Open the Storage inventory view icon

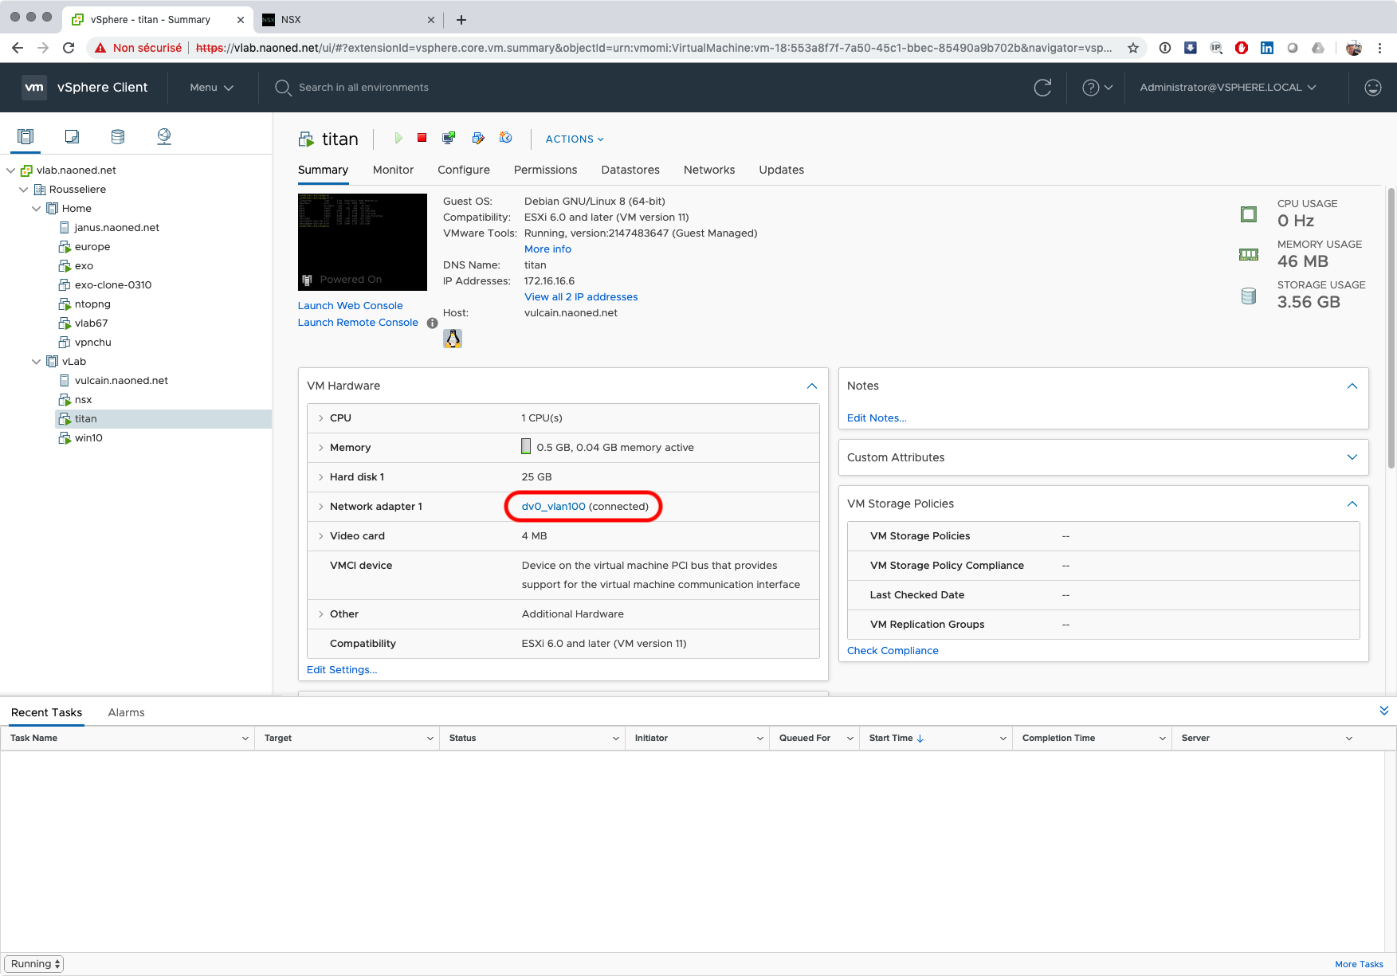tap(118, 136)
